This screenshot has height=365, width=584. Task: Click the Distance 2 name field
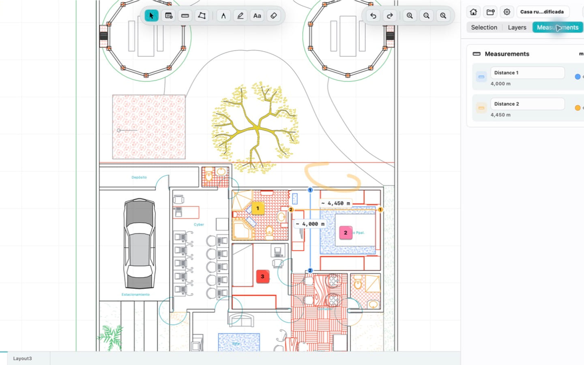528,104
